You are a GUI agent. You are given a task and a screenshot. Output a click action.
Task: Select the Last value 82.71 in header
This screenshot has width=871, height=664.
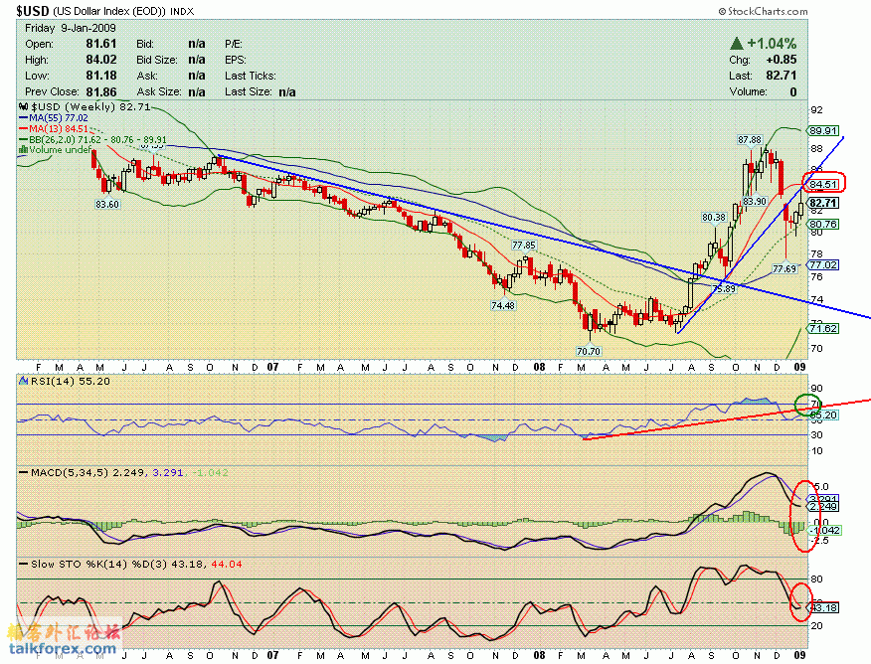tap(781, 76)
